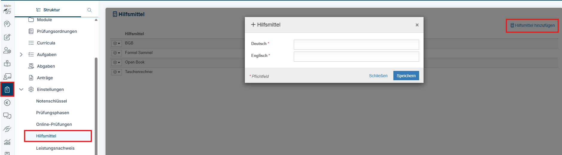
Task: Open the statistics chart sidebar icon
Action: point(7,142)
